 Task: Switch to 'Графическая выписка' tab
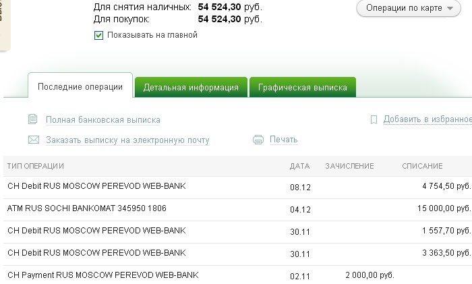(x=302, y=87)
